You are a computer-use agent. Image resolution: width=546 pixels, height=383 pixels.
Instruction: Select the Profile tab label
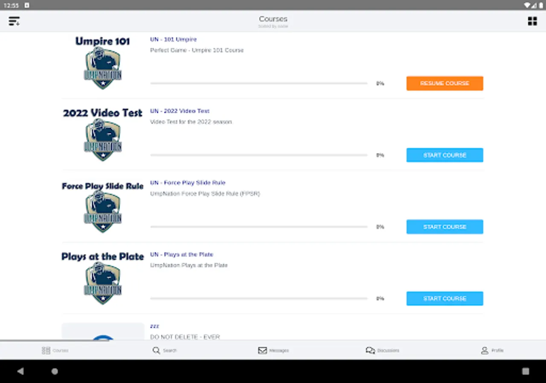pyautogui.click(x=497, y=351)
